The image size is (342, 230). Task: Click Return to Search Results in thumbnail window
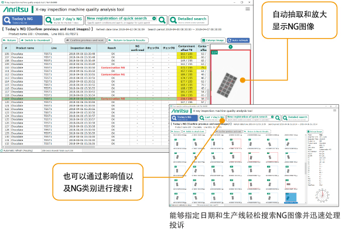(257, 132)
